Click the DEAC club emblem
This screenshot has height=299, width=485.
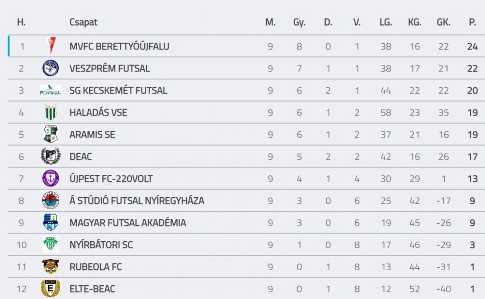pyautogui.click(x=50, y=156)
